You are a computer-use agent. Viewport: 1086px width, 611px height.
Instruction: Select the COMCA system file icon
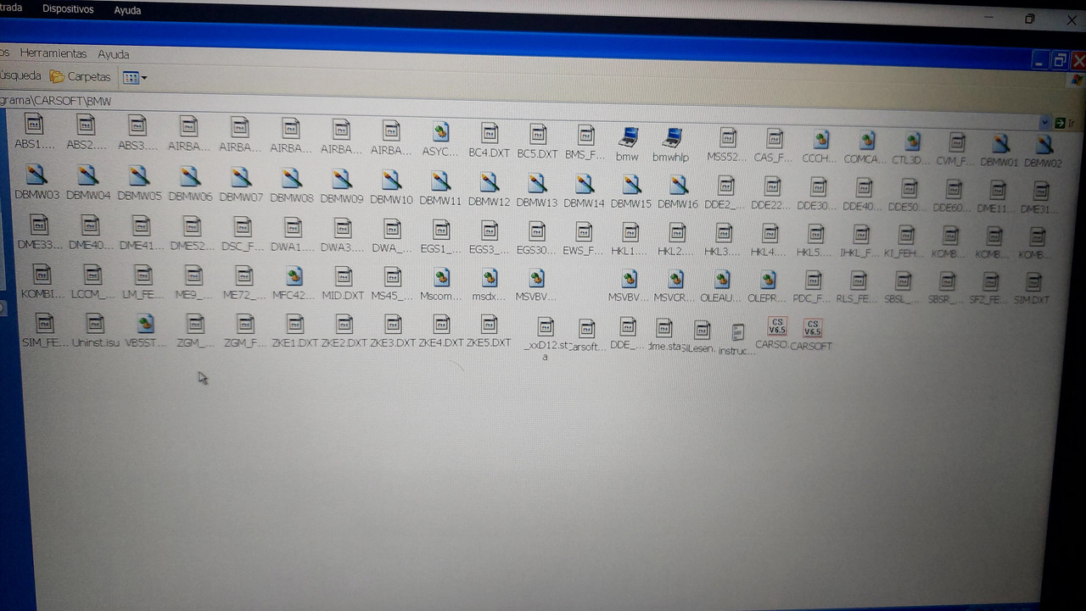point(867,141)
